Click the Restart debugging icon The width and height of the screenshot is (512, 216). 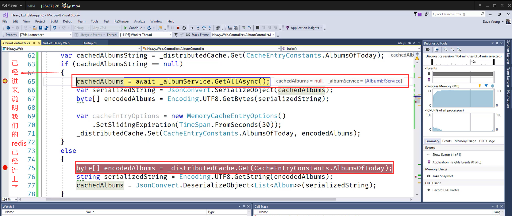184,28
